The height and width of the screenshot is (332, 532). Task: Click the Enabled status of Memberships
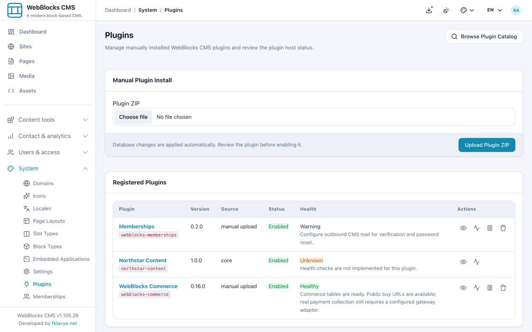278,227
